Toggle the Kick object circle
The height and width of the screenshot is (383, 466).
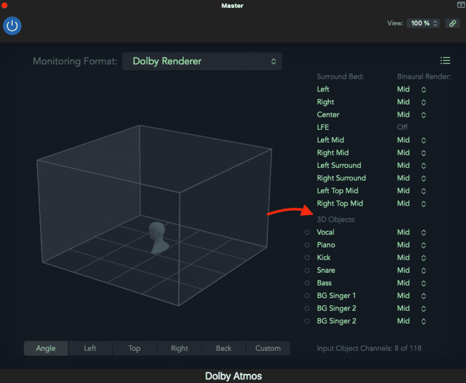tap(307, 258)
